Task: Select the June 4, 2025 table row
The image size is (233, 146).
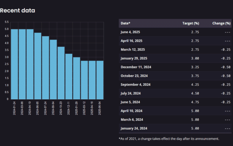Action: pyautogui.click(x=175, y=32)
